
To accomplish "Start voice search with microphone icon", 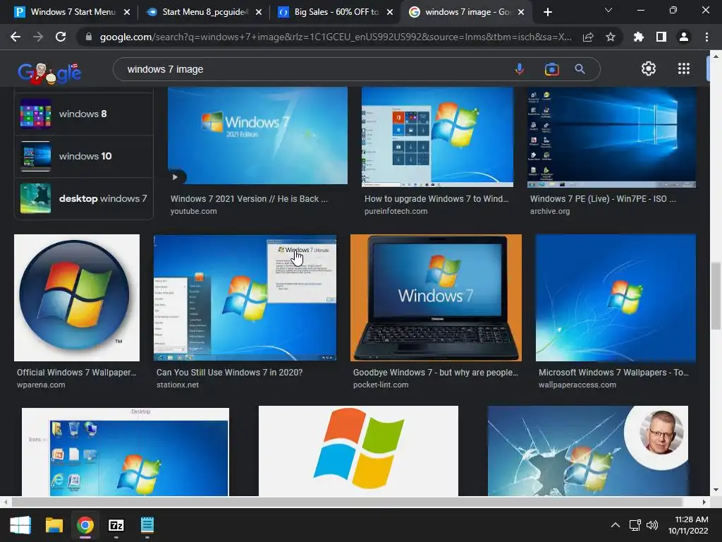I will (520, 69).
